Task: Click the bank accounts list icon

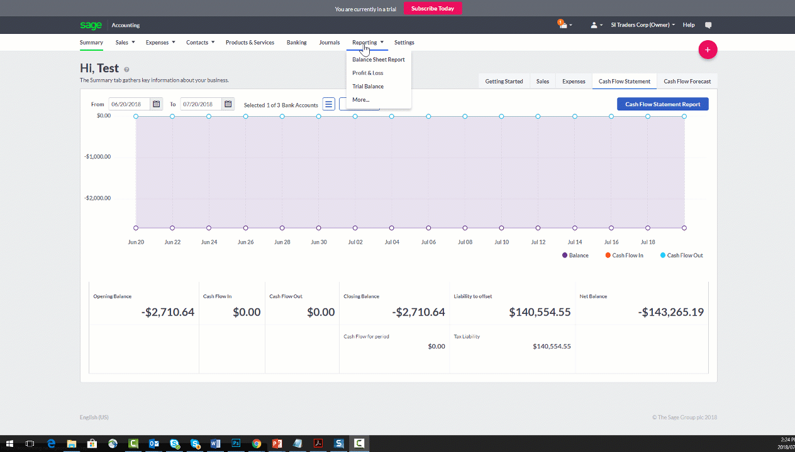Action: coord(328,104)
